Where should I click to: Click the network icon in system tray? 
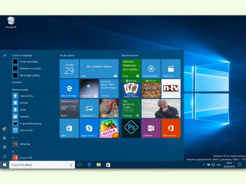(214, 165)
